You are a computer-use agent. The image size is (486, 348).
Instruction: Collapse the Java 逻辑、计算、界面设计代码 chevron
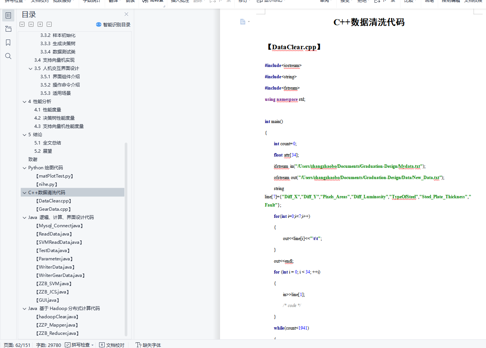[24, 217]
